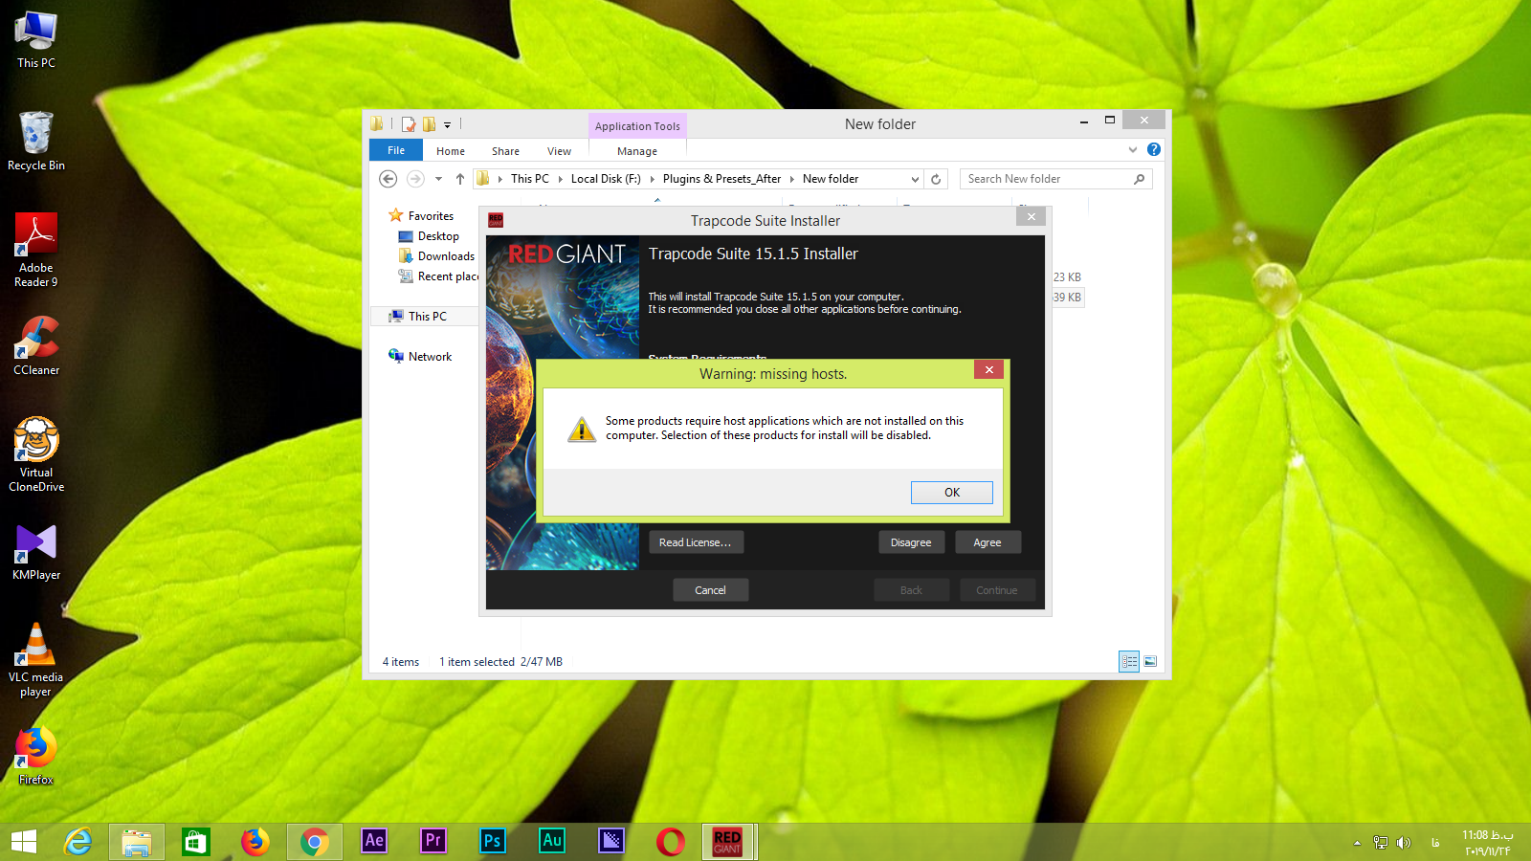The width and height of the screenshot is (1531, 861).
Task: Open Windows Store from taskbar
Action: pos(196,842)
